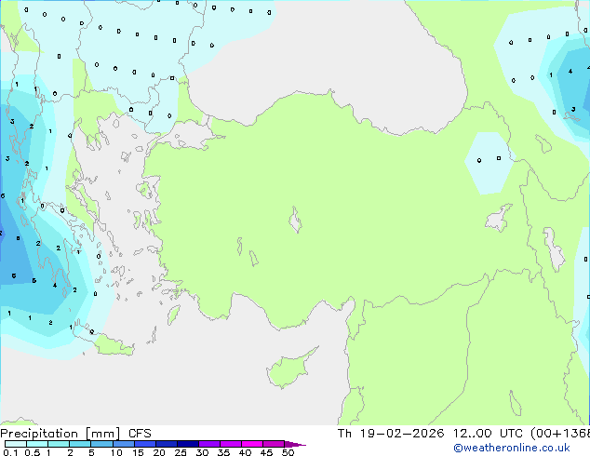Image resolution: width=590 pixels, height=456 pixels.
Task: Open the weatheronline.co.uk link
Action: click(x=512, y=448)
